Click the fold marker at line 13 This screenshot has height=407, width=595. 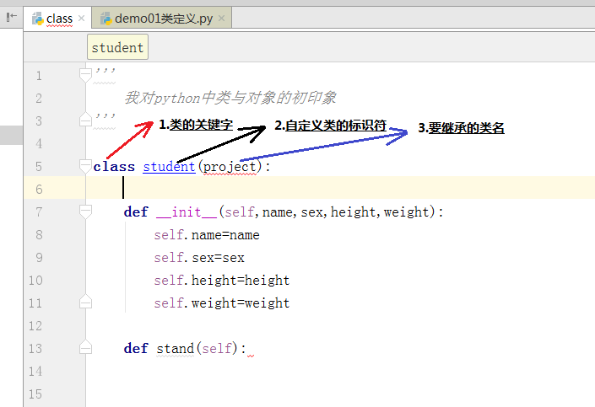click(x=86, y=346)
